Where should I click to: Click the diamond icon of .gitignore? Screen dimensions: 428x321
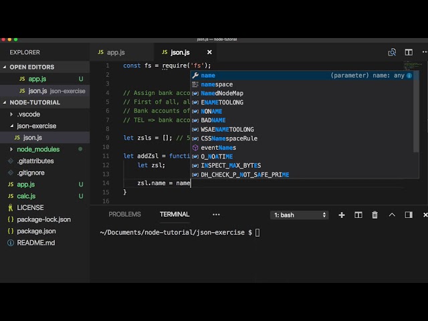click(x=11, y=173)
